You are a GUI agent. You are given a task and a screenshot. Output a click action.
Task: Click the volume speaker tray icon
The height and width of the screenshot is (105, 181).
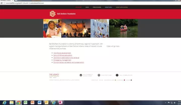point(175,103)
